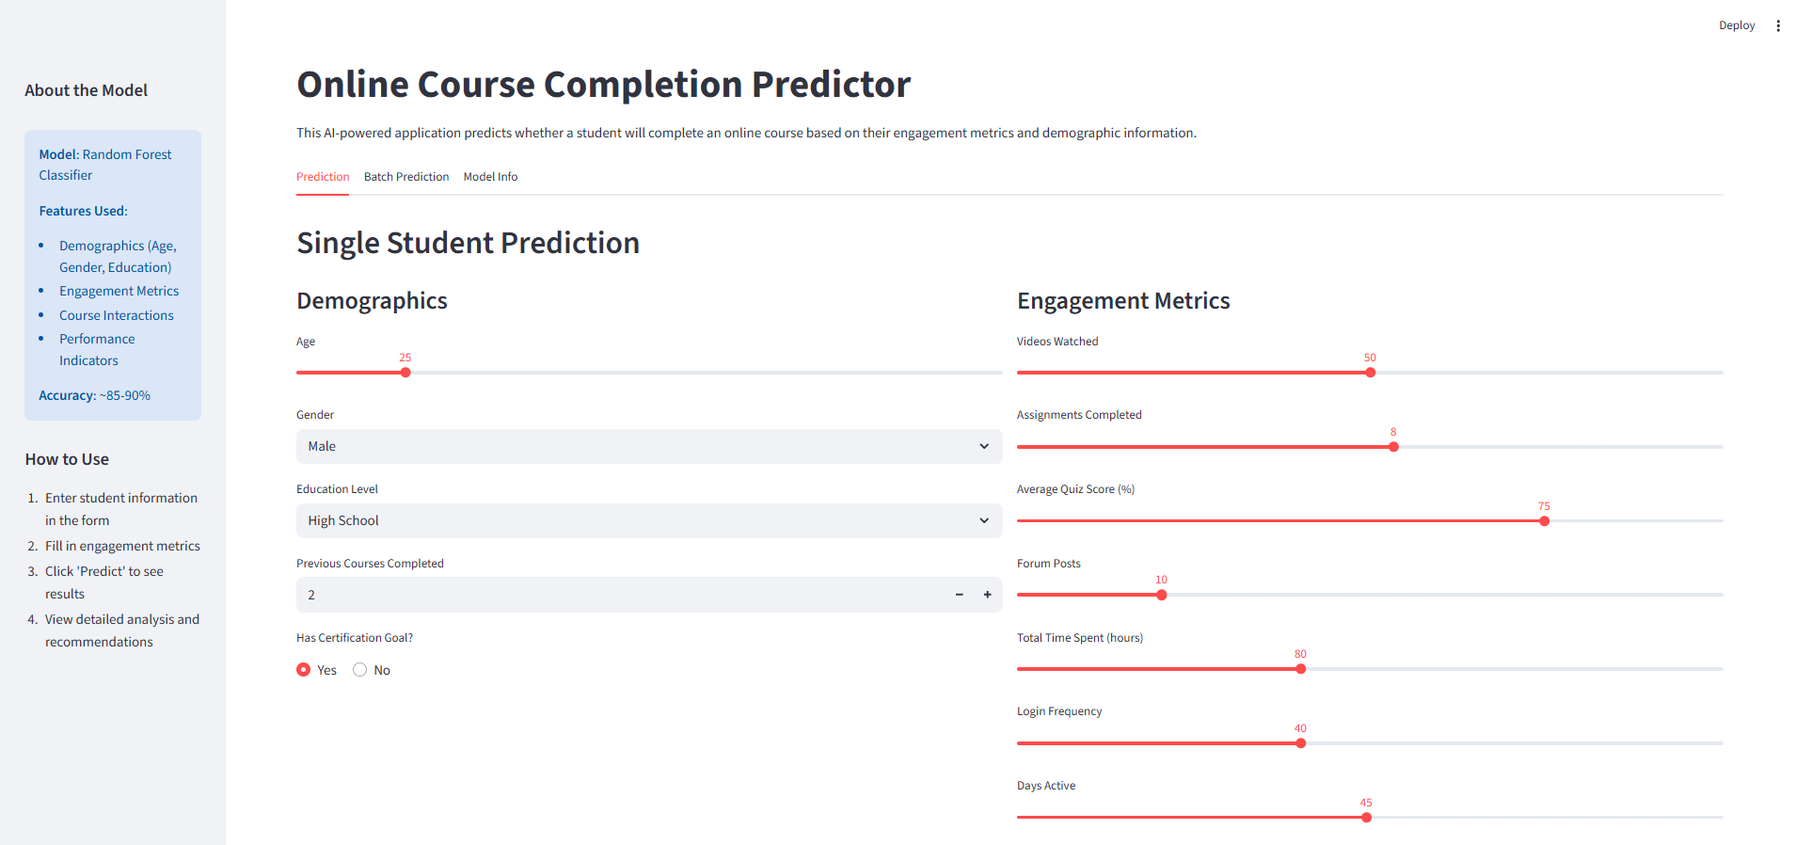Click the Deploy button
This screenshot has width=1795, height=845.
(1736, 25)
